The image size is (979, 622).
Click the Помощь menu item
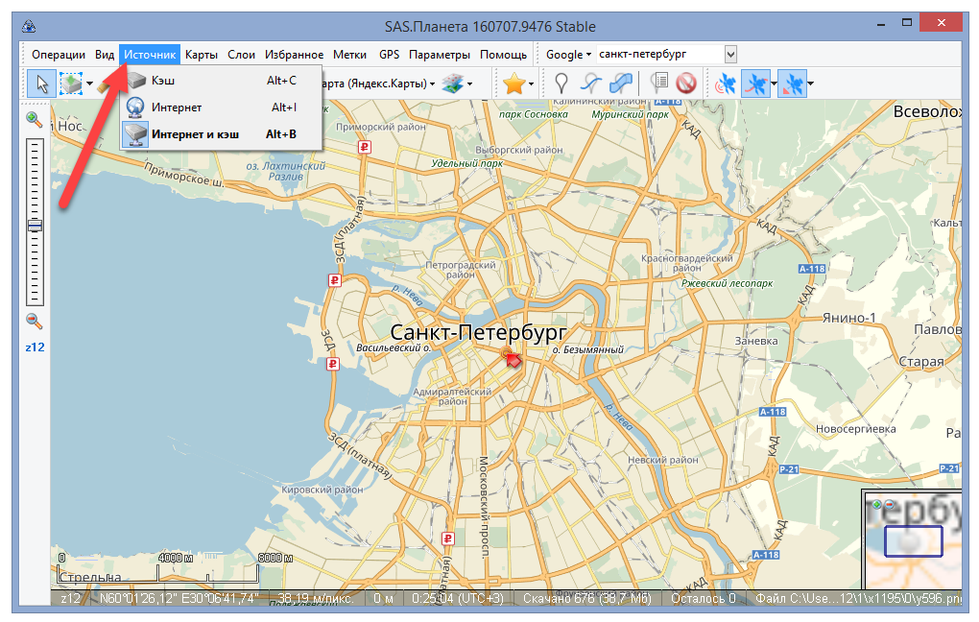[503, 55]
